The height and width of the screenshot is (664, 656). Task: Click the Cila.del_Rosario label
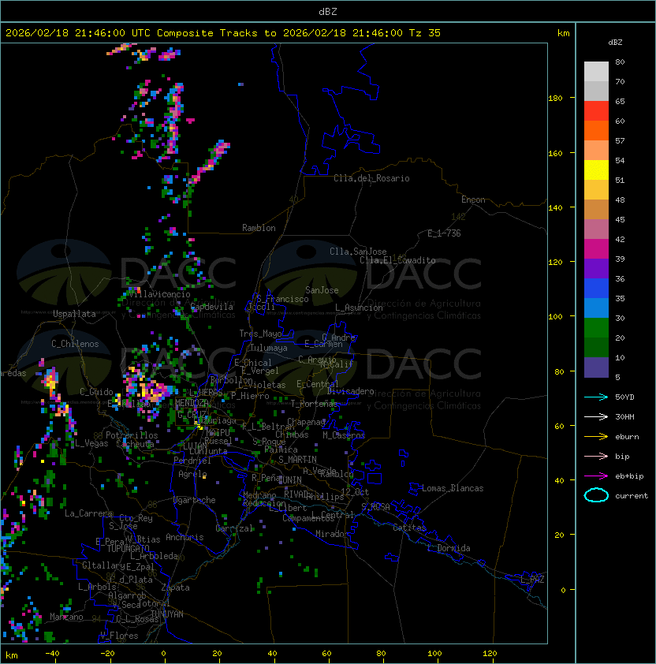pyautogui.click(x=371, y=178)
